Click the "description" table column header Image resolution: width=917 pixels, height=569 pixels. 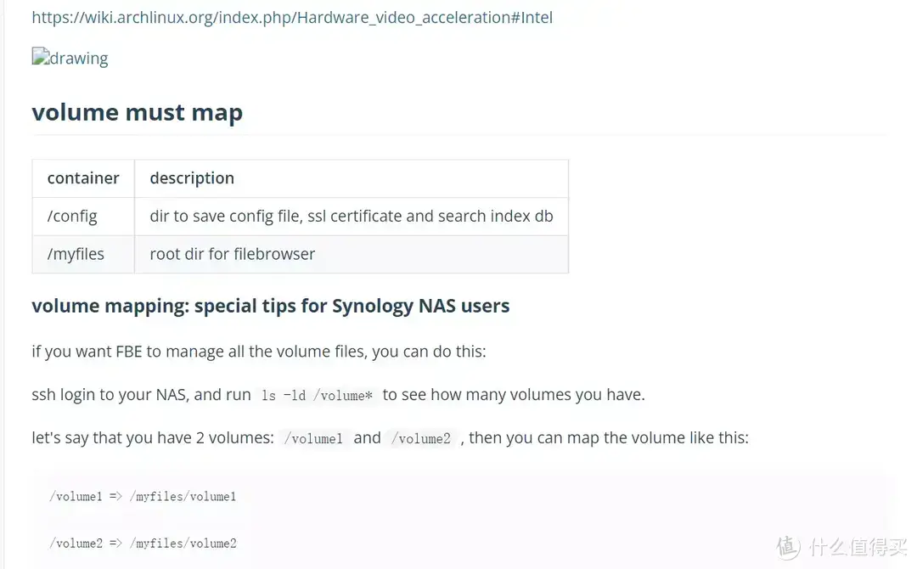point(192,178)
